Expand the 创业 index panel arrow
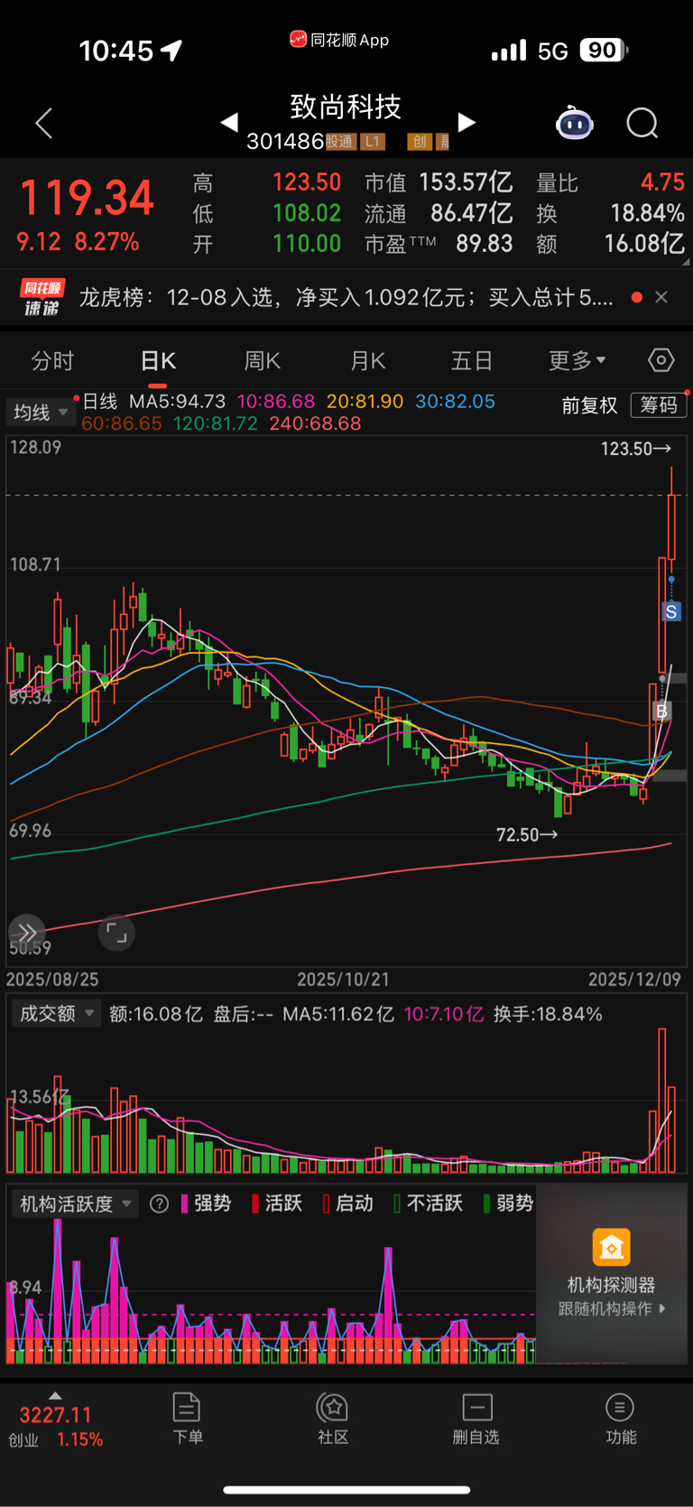Viewport: 693px width, 1507px height. 55,1395
